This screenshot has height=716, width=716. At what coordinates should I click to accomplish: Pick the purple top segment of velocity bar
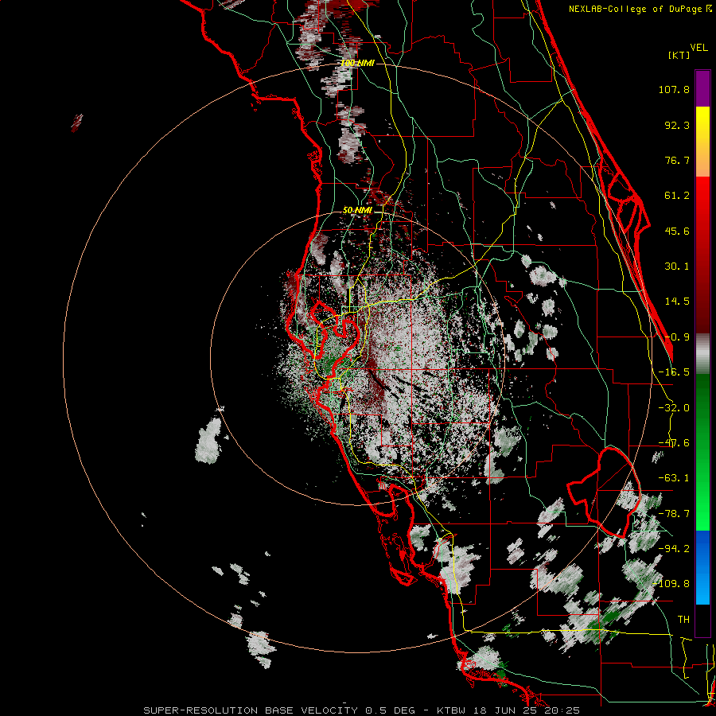(702, 88)
